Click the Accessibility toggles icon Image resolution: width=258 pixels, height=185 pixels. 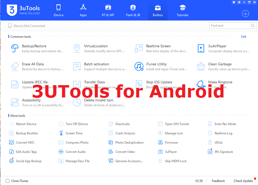(x=15, y=102)
